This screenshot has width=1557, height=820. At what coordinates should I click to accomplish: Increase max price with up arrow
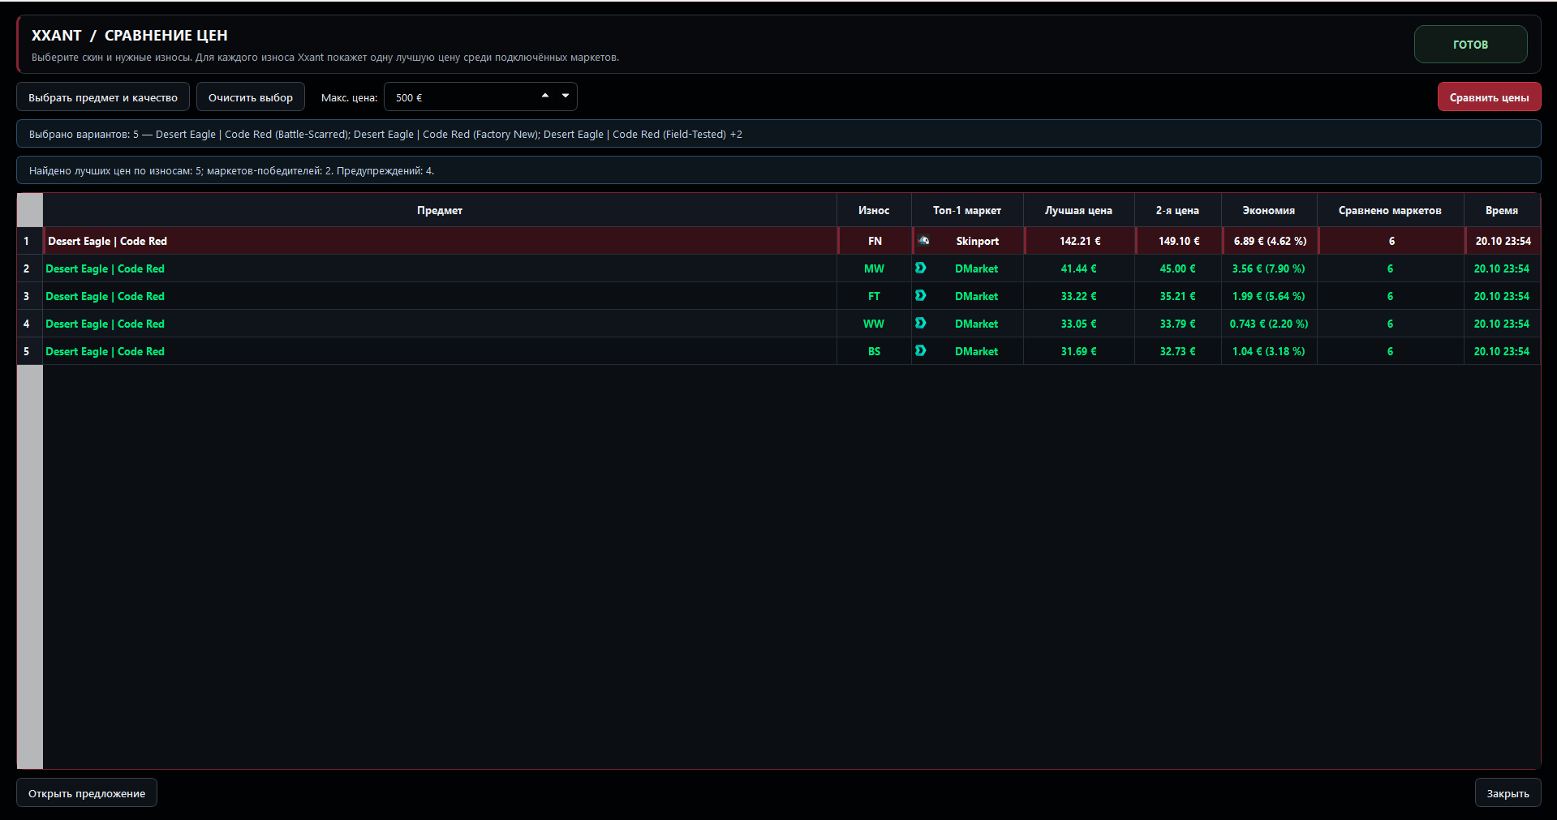pyautogui.click(x=545, y=96)
